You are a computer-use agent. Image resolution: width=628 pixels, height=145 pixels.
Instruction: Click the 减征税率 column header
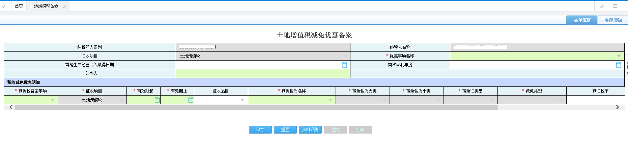tap(596, 91)
